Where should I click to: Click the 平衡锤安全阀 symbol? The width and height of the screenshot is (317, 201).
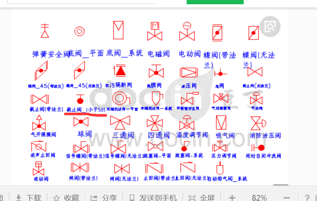[x=189, y=98]
